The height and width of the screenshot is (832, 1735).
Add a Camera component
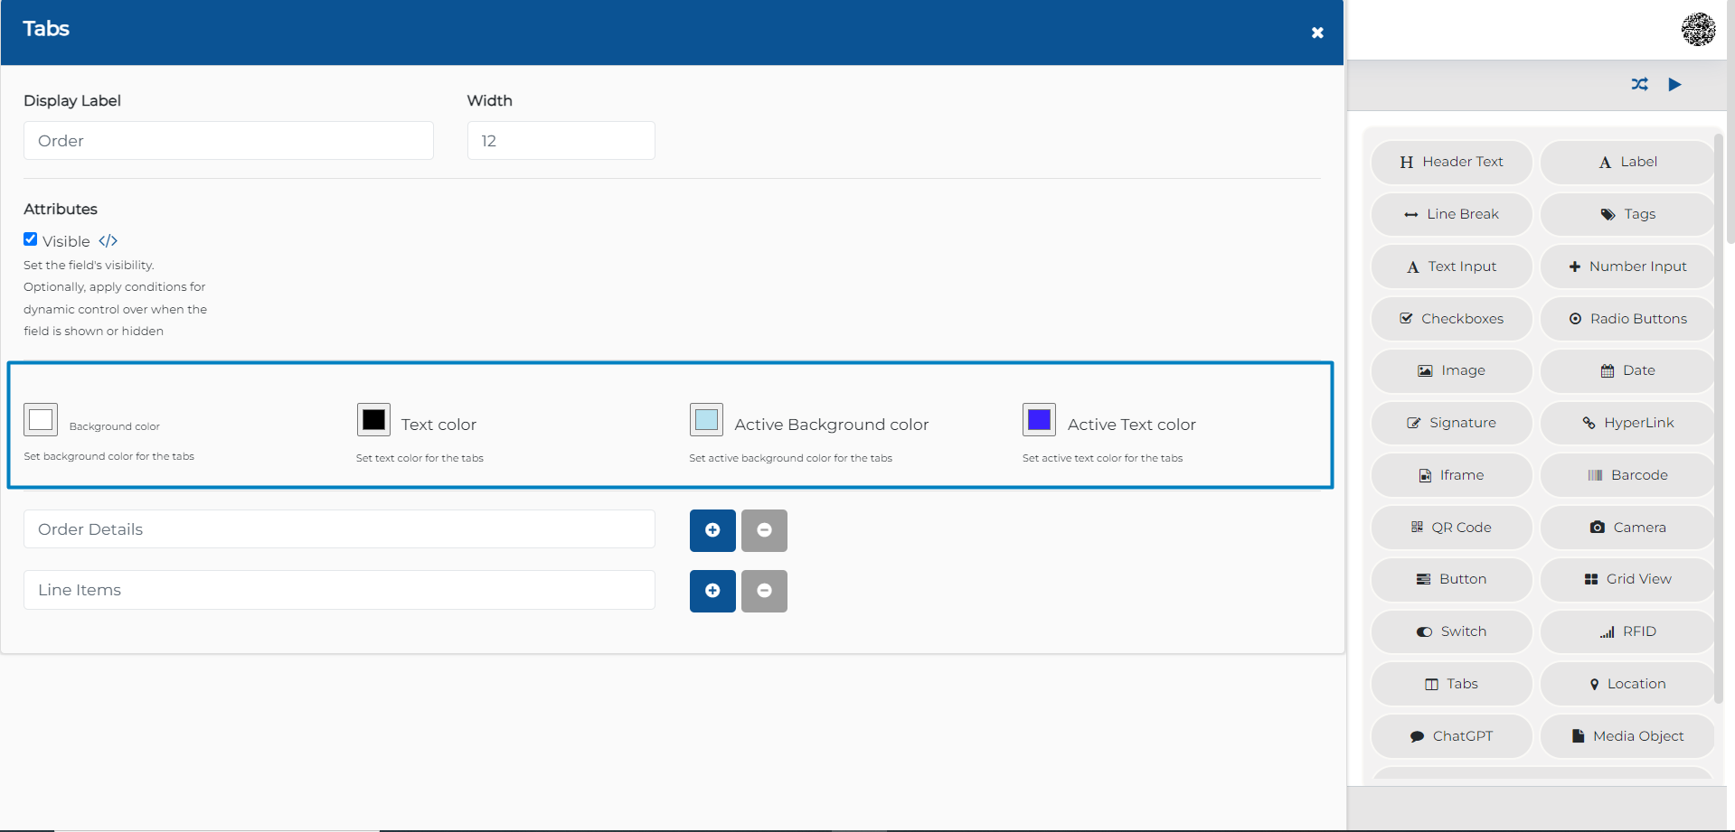click(x=1627, y=528)
